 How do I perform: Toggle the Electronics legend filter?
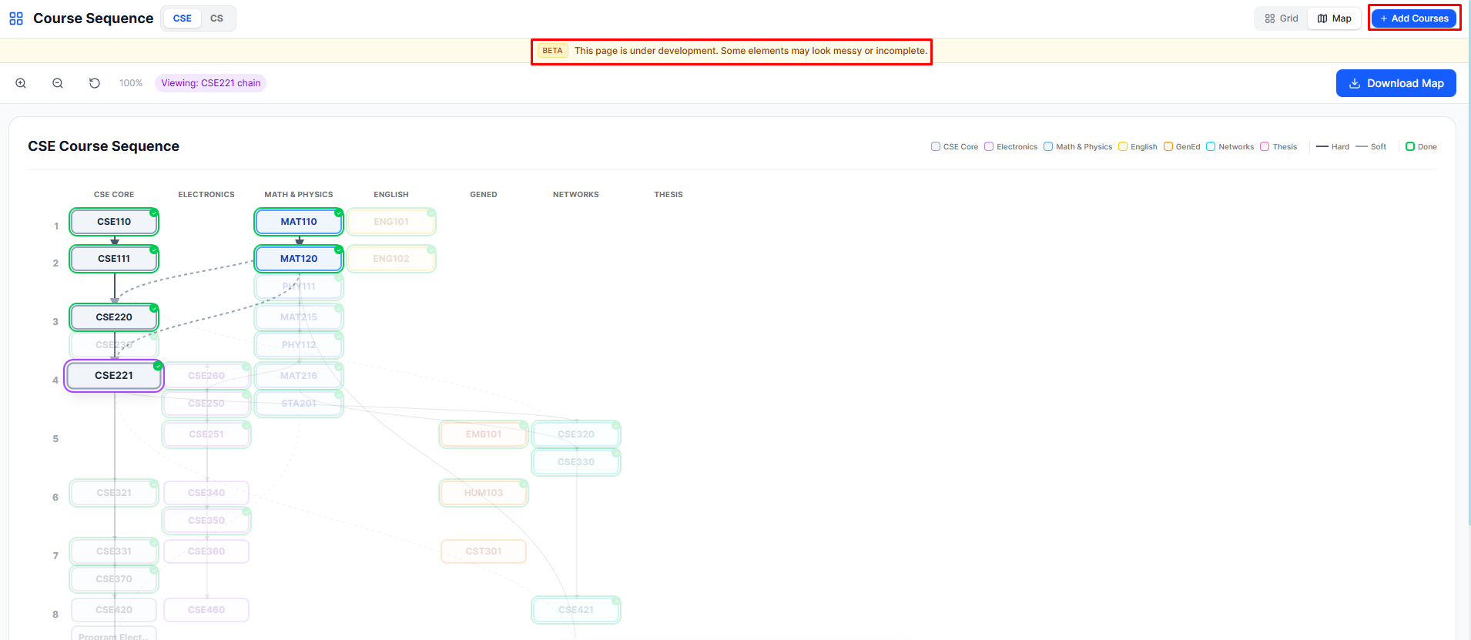(1010, 146)
